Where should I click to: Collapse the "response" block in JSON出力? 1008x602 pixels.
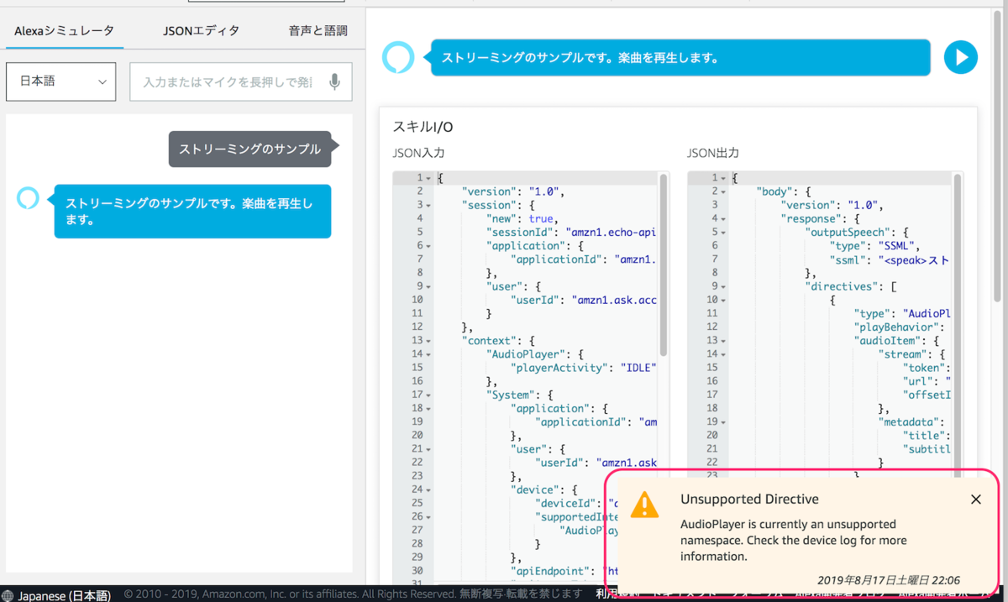[x=723, y=218]
